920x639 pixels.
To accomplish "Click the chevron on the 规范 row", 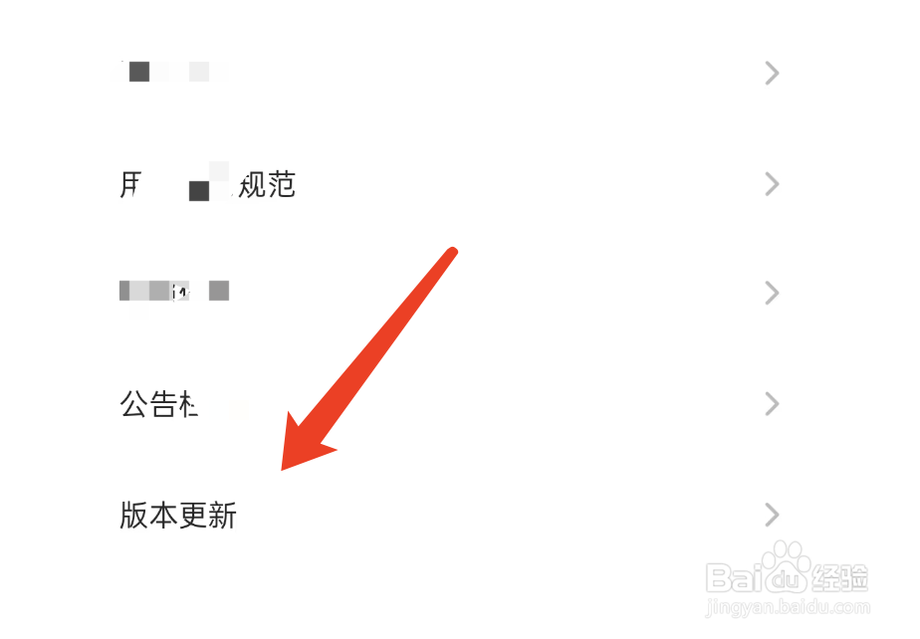I will click(773, 184).
